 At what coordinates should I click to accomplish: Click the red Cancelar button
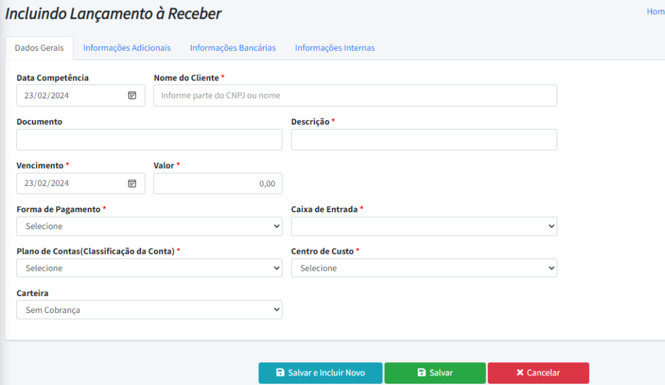point(538,373)
